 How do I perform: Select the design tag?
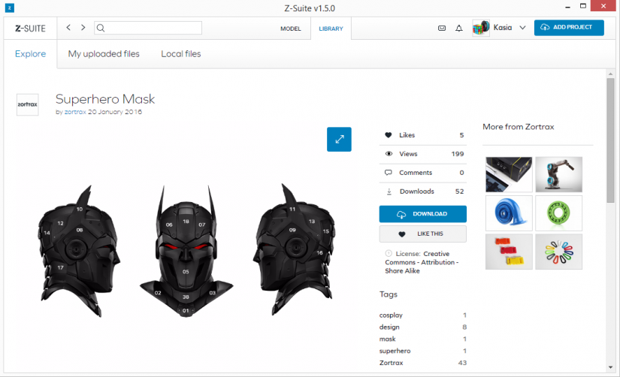389,327
